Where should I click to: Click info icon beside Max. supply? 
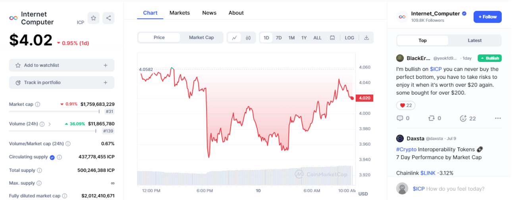coord(39,183)
